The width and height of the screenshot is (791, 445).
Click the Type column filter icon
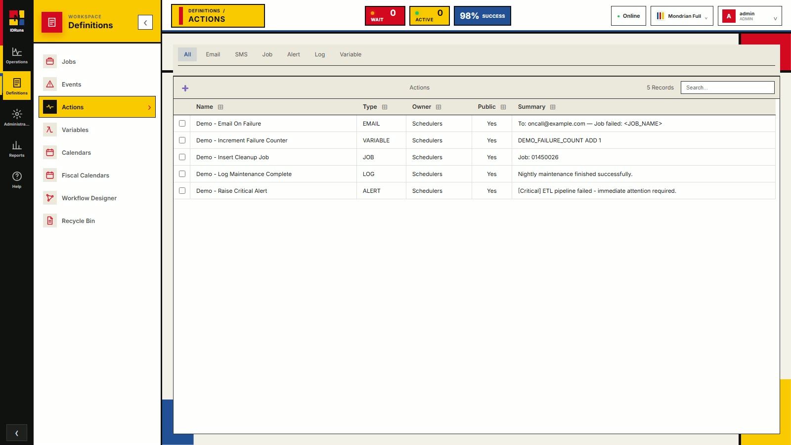(385, 107)
